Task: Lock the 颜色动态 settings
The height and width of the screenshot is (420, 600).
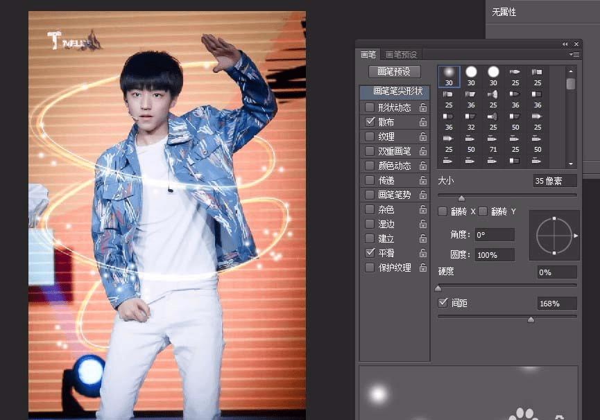Action: point(423,166)
